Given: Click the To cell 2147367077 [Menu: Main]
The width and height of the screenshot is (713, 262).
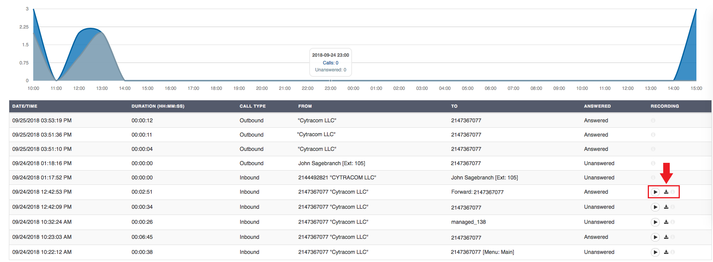Looking at the screenshot, I should click(483, 252).
